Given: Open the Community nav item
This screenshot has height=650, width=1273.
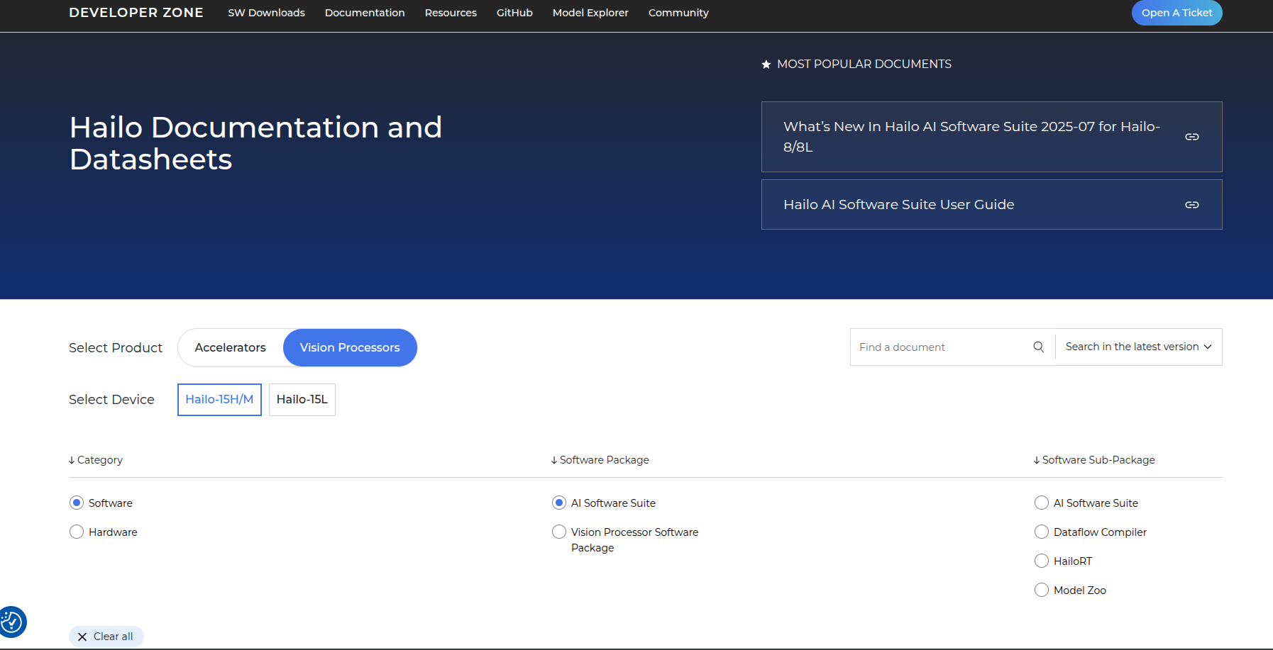Looking at the screenshot, I should (678, 13).
